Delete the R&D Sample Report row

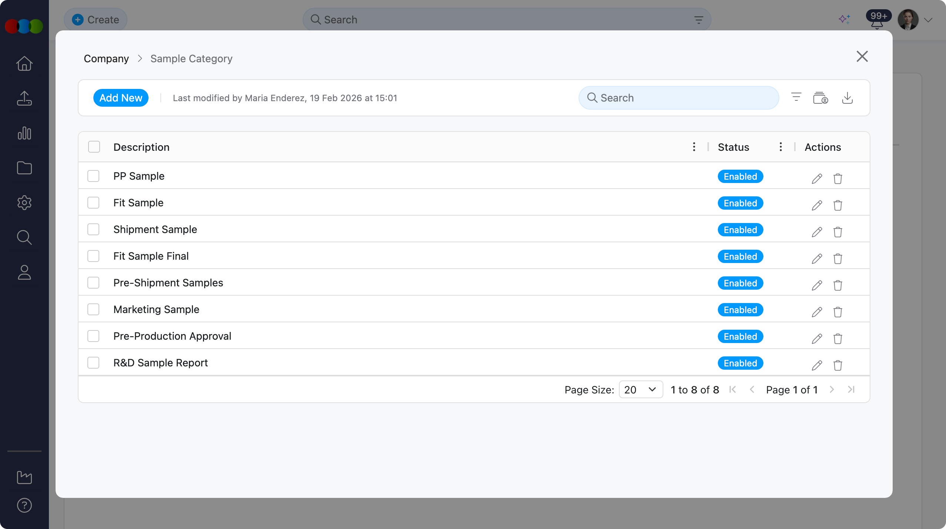(x=837, y=365)
